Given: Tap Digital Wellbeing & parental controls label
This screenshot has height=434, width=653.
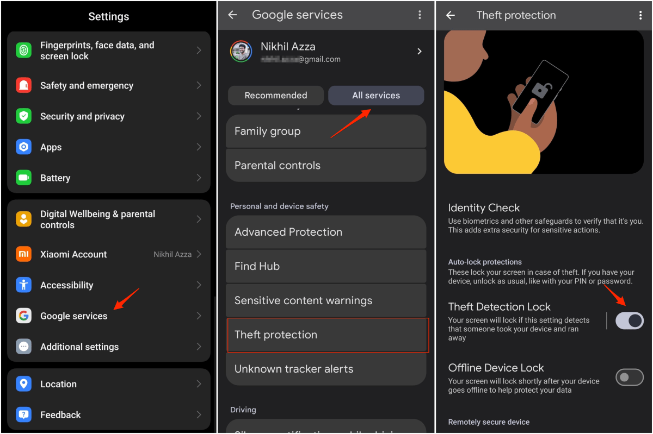Looking at the screenshot, I should (98, 219).
